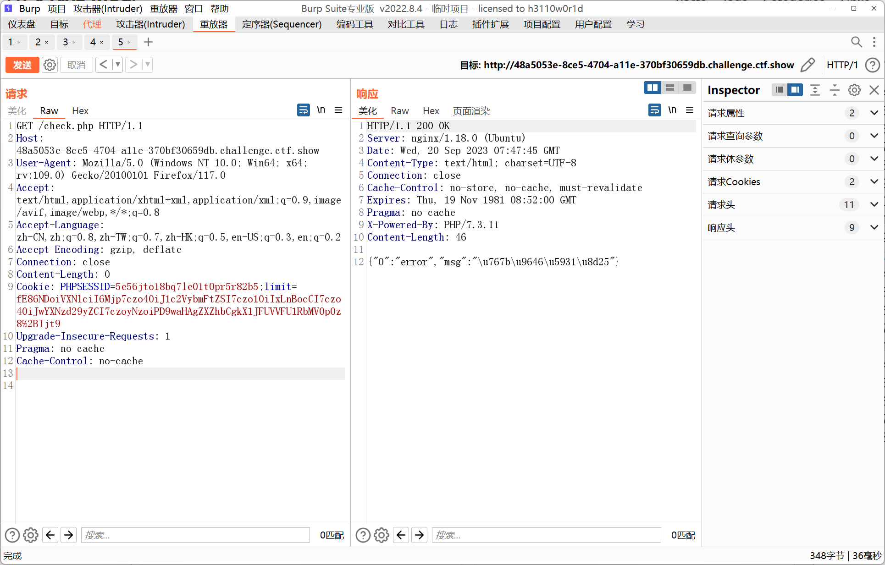Switch to the 页面渲染 response tab
The width and height of the screenshot is (885, 565).
471,111
